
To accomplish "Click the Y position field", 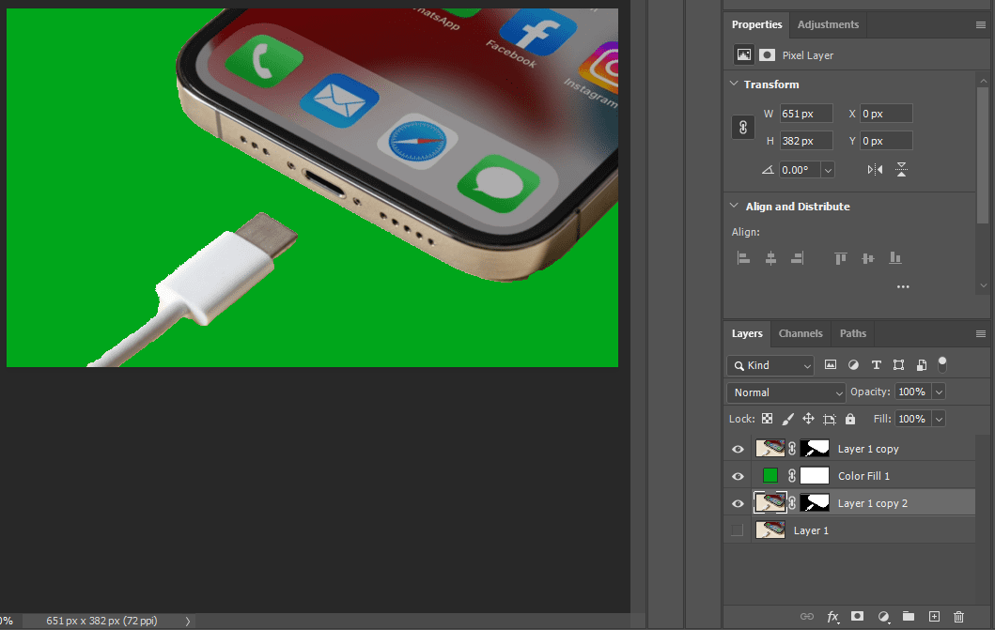I will pos(886,141).
